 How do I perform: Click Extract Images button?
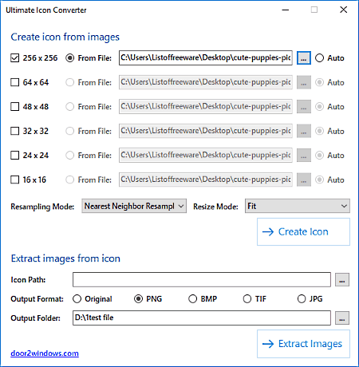coord(303,344)
